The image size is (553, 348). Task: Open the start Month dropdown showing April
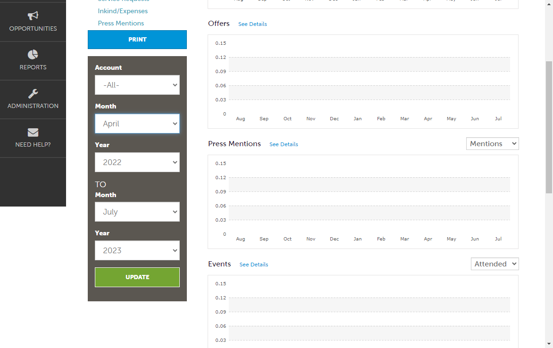click(x=137, y=124)
